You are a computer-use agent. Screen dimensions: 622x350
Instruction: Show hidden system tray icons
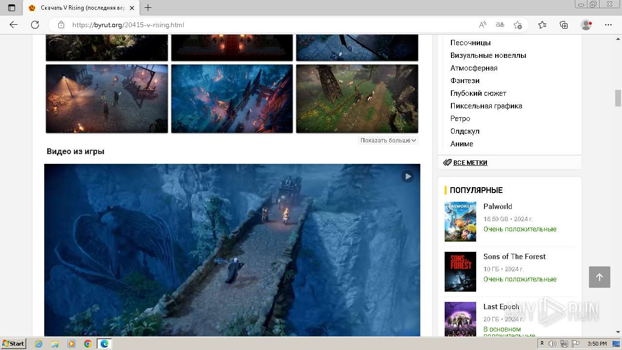pos(542,344)
